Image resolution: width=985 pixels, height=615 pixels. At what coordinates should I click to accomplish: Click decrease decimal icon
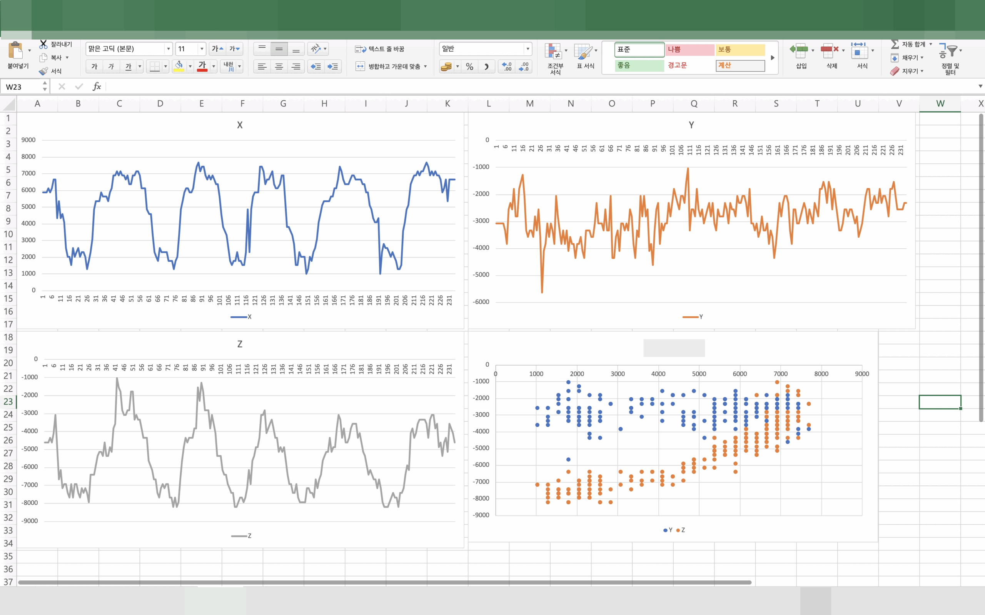point(523,66)
